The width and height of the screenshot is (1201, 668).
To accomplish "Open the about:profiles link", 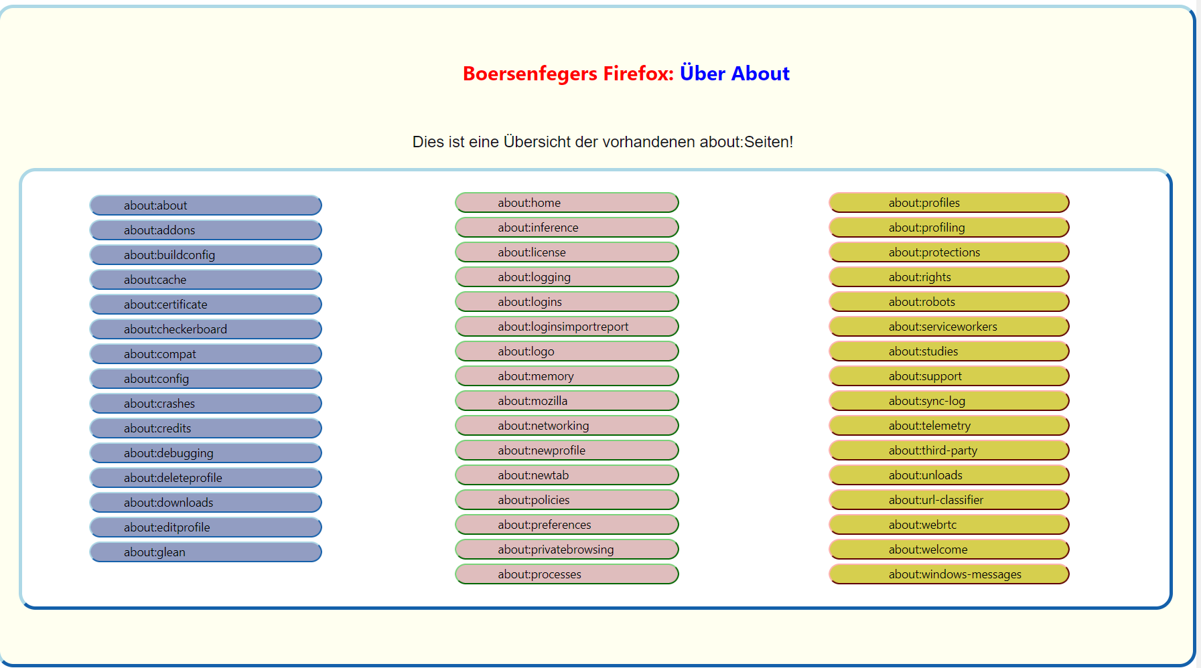I will pyautogui.click(x=949, y=203).
